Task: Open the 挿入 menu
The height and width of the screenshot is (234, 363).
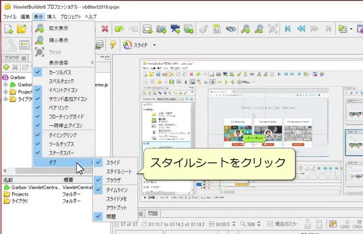Action: pos(52,17)
